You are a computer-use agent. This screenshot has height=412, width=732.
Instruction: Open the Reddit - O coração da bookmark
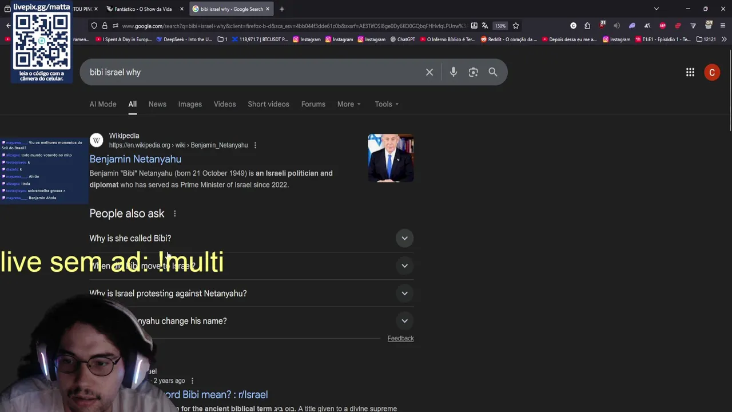[x=509, y=39]
